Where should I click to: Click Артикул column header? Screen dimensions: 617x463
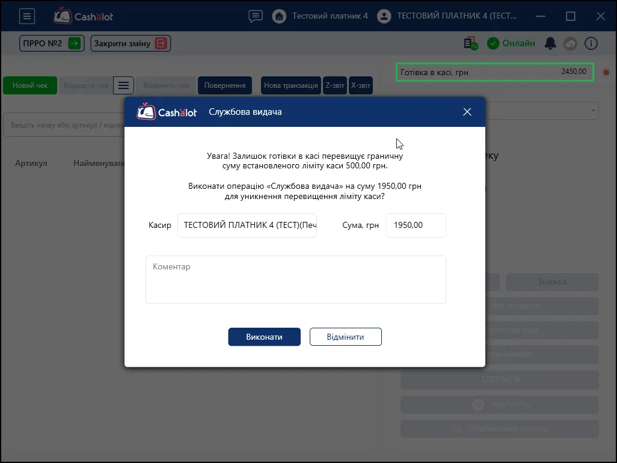click(x=31, y=163)
